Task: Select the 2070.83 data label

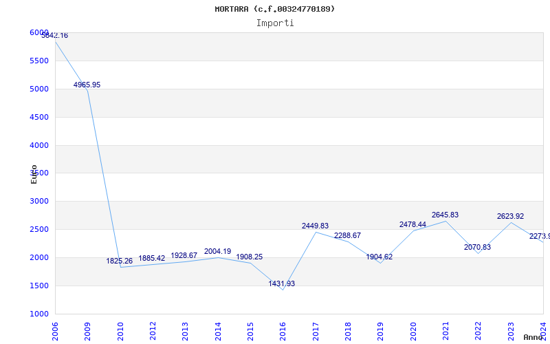Action: pos(477,247)
